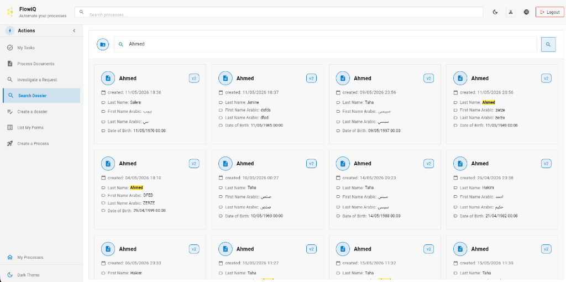Click the round folder icon beside search
This screenshot has height=282, width=566.
pyautogui.click(x=102, y=44)
